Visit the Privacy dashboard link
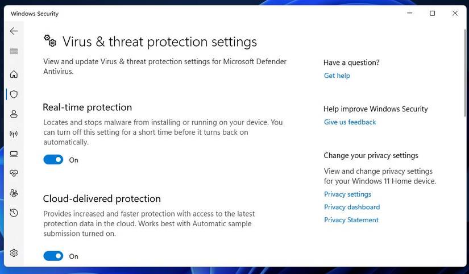This screenshot has height=274, width=469. click(x=352, y=207)
